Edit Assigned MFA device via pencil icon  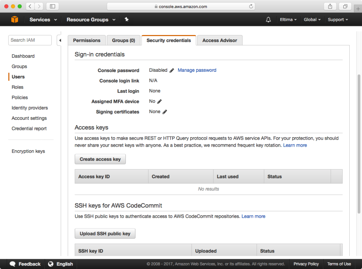[x=160, y=101]
